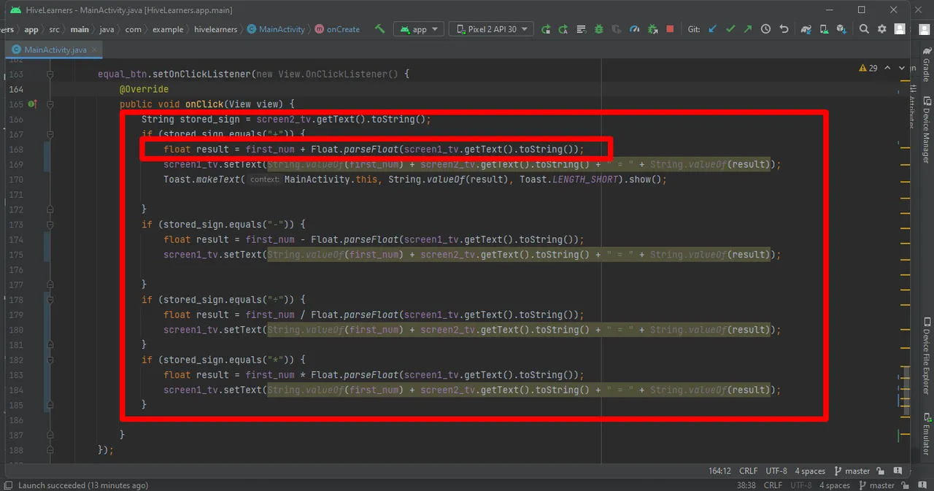The height and width of the screenshot is (491, 934).
Task: Toggle read-only lock icon in status bar
Action: click(x=880, y=471)
